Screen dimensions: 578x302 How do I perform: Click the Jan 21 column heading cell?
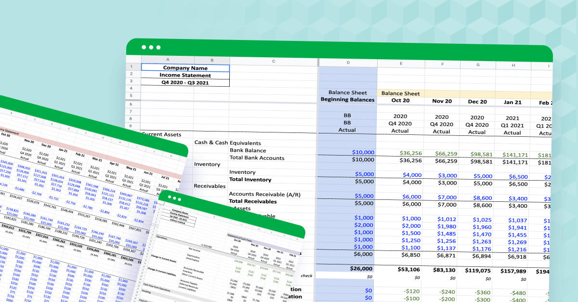[512, 102]
